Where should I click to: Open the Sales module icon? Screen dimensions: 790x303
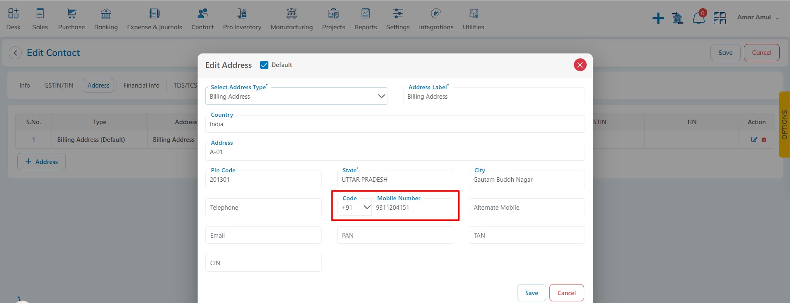pyautogui.click(x=40, y=14)
